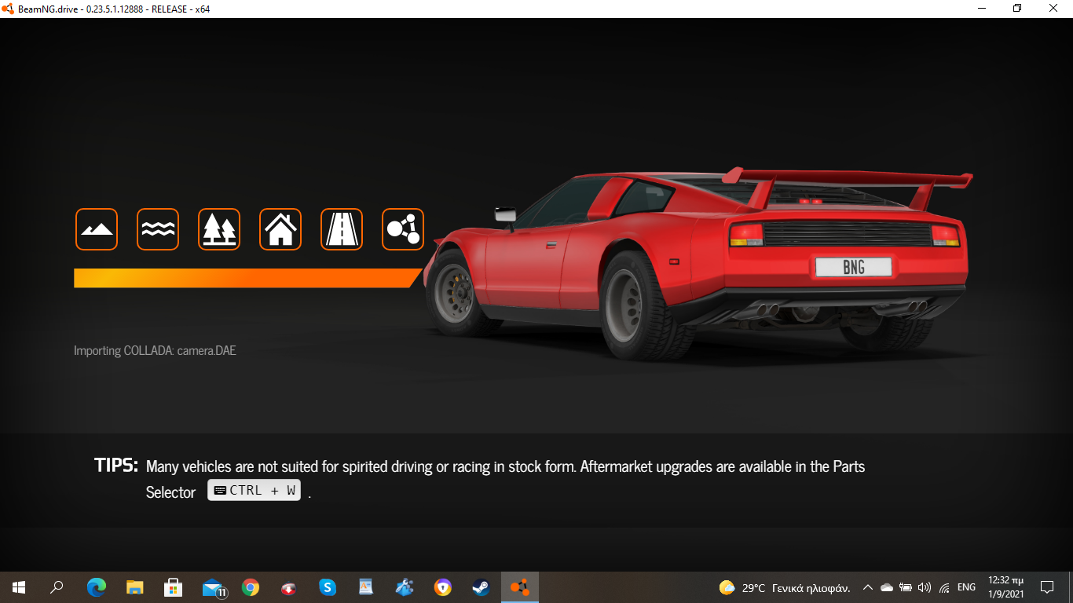Click the 'Many vehicles are not suited' tip text
Image resolution: width=1073 pixels, height=603 pixels.
coord(505,479)
